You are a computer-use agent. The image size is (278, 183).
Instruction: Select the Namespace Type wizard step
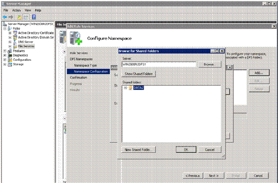pyautogui.click(x=85, y=65)
